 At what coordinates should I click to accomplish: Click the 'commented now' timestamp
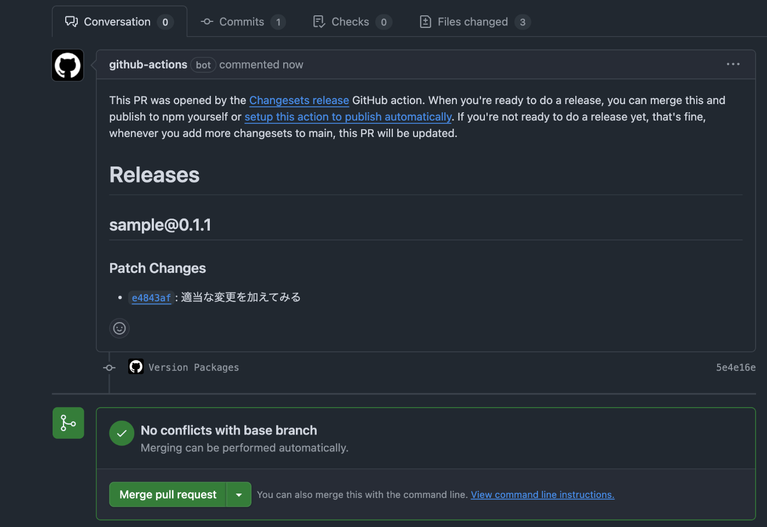point(261,65)
